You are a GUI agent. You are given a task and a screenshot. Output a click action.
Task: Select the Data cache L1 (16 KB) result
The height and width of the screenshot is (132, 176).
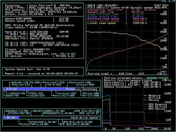132,82
